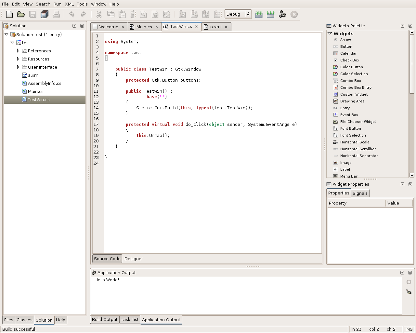Click the redo arrow icon
This screenshot has width=416, height=333.
point(84,14)
